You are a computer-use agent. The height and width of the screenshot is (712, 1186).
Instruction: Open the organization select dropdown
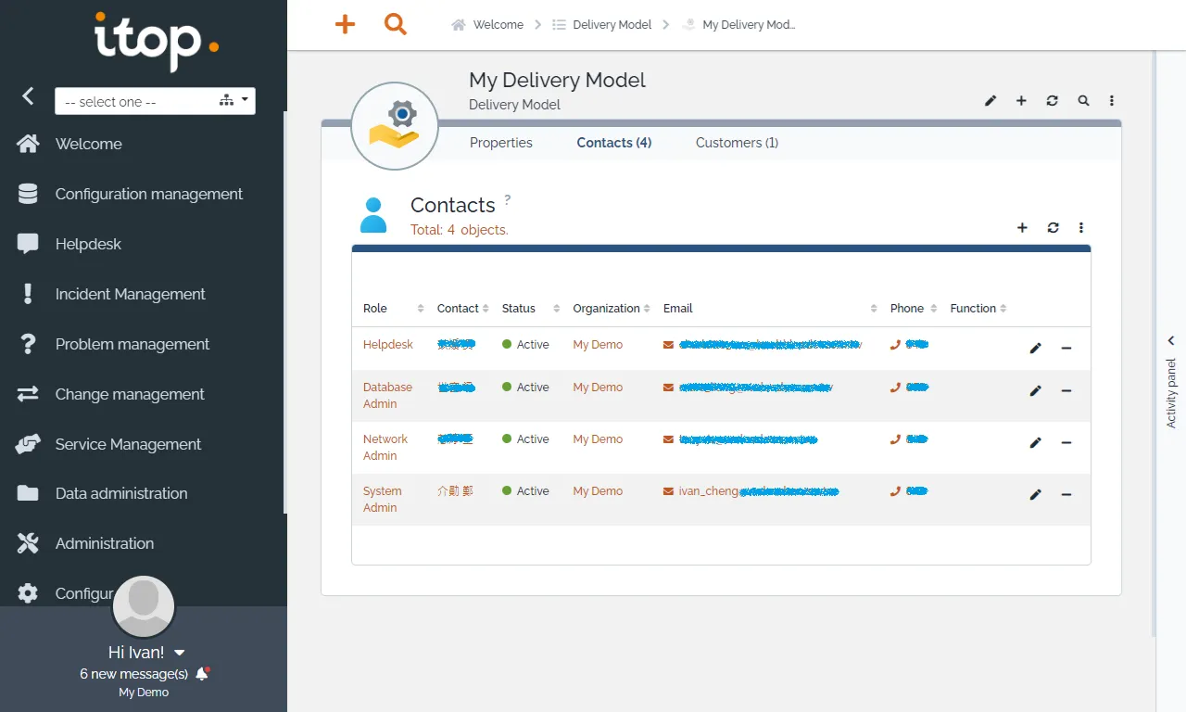point(155,101)
